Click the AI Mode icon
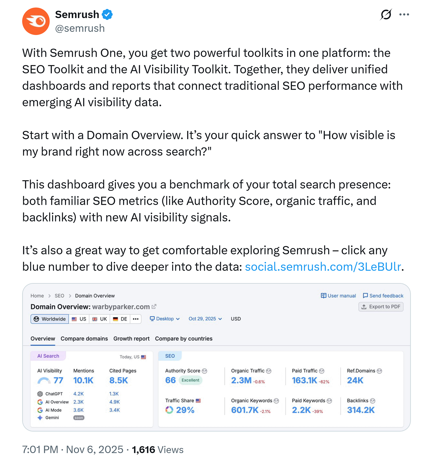 (x=40, y=410)
